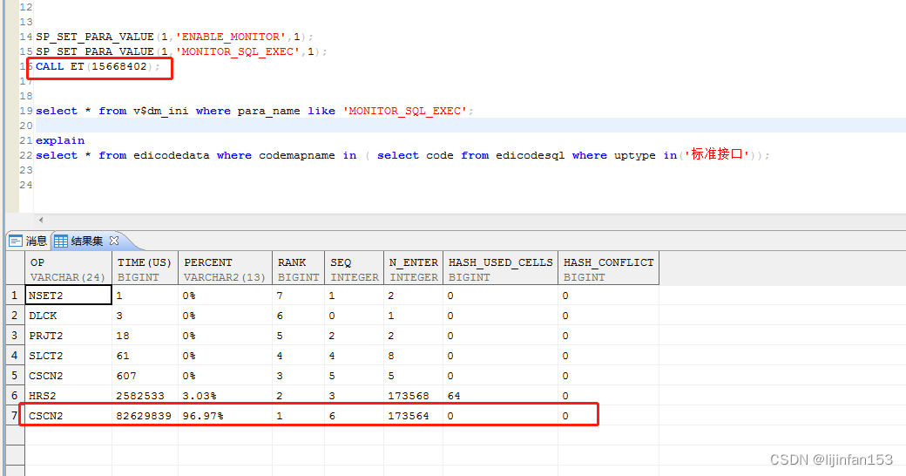Click edicodesql table name in line 22

530,155
